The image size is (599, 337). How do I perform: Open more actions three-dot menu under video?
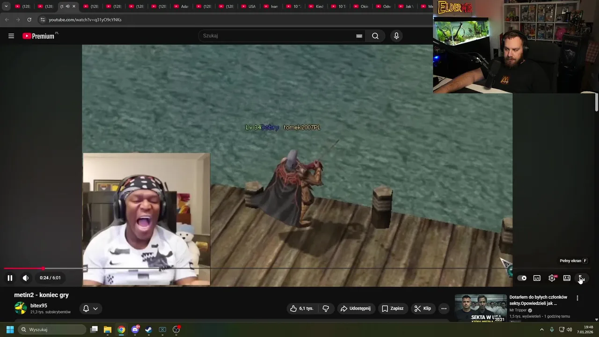coord(444,308)
